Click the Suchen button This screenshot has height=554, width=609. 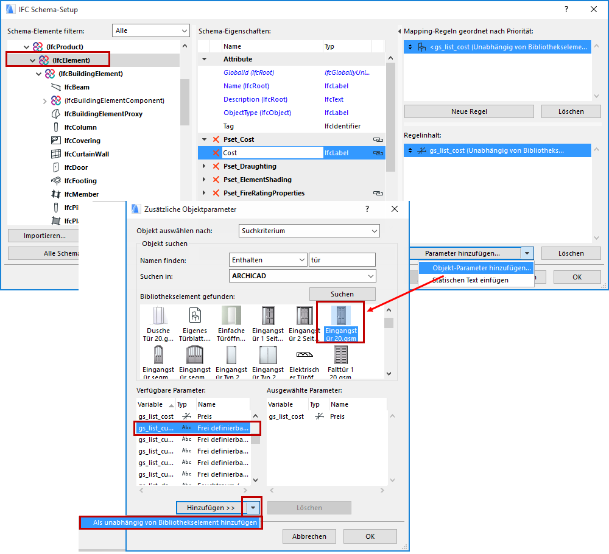pos(342,294)
